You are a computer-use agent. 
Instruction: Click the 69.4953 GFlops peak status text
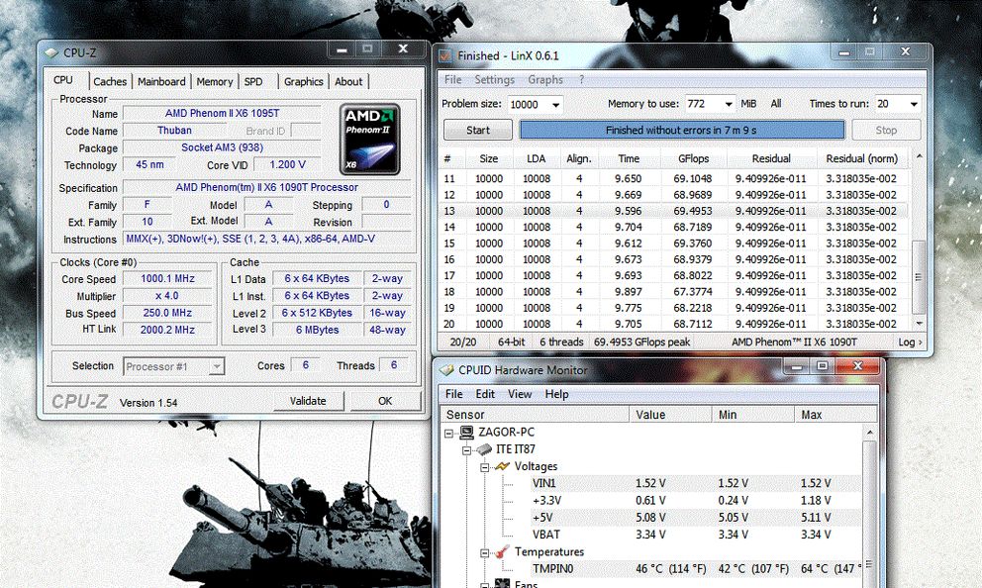coord(641,342)
